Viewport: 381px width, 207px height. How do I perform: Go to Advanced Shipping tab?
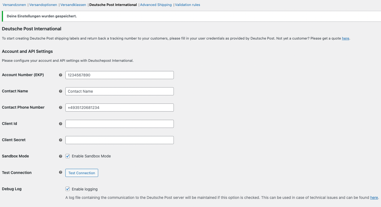(156, 5)
